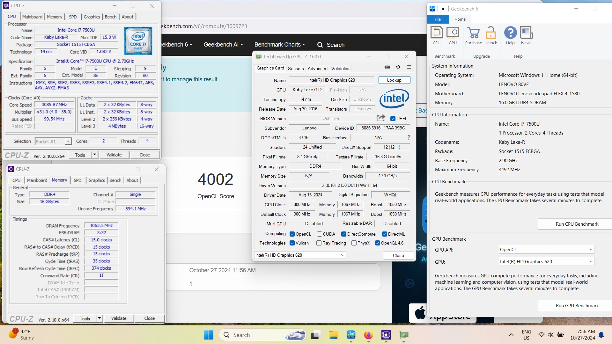Open Sensors tab in GPU-Z

point(296,69)
